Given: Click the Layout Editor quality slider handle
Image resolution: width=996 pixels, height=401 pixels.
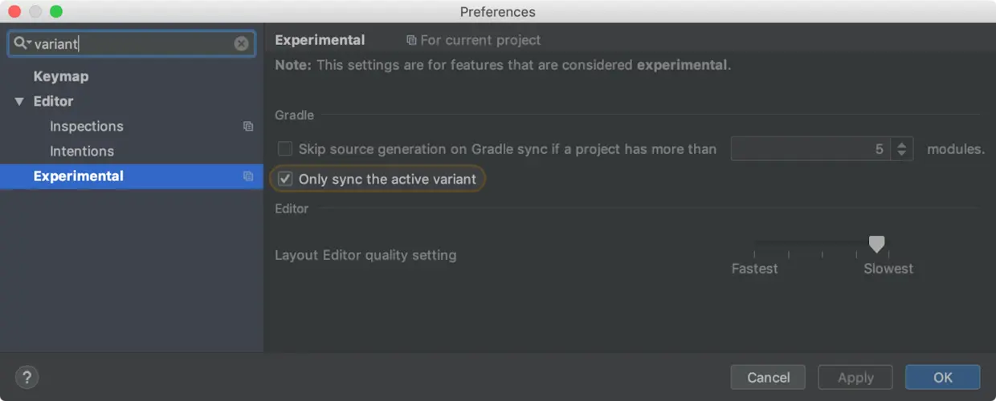Looking at the screenshot, I should (x=877, y=245).
